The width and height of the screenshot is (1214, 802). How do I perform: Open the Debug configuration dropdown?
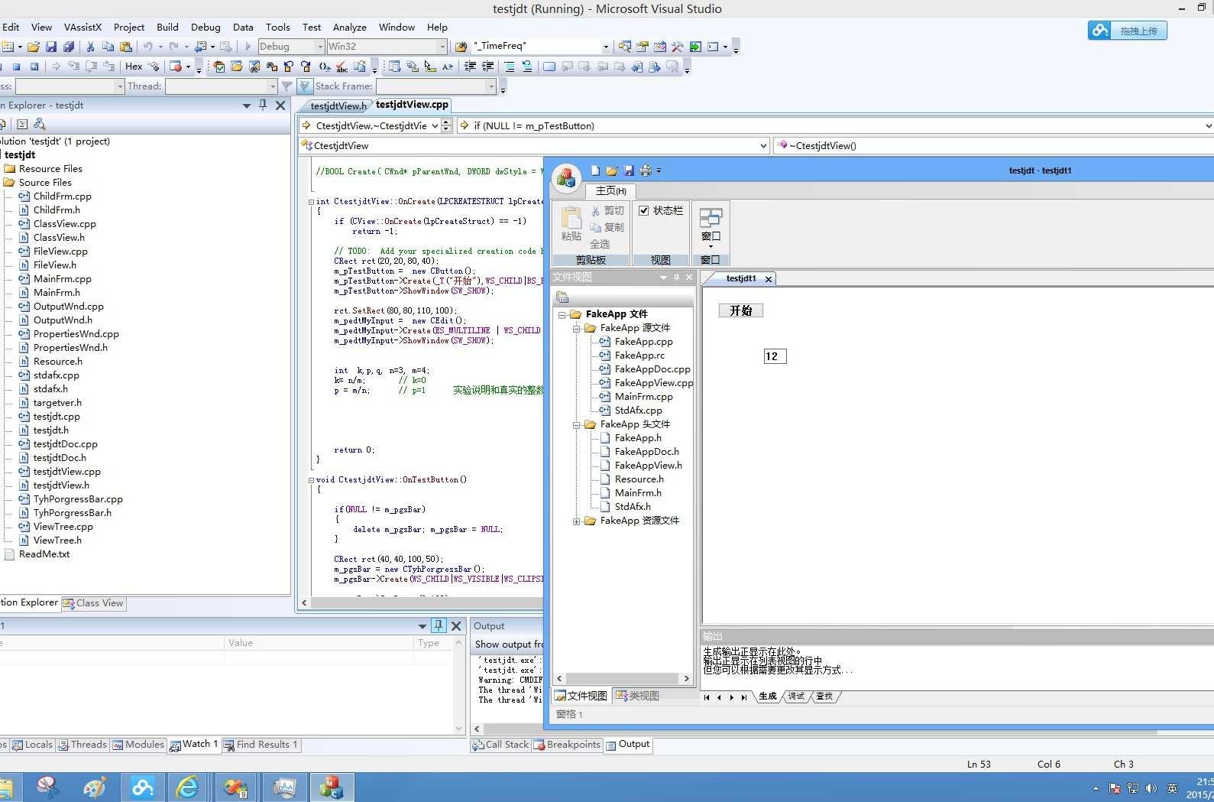tap(320, 47)
